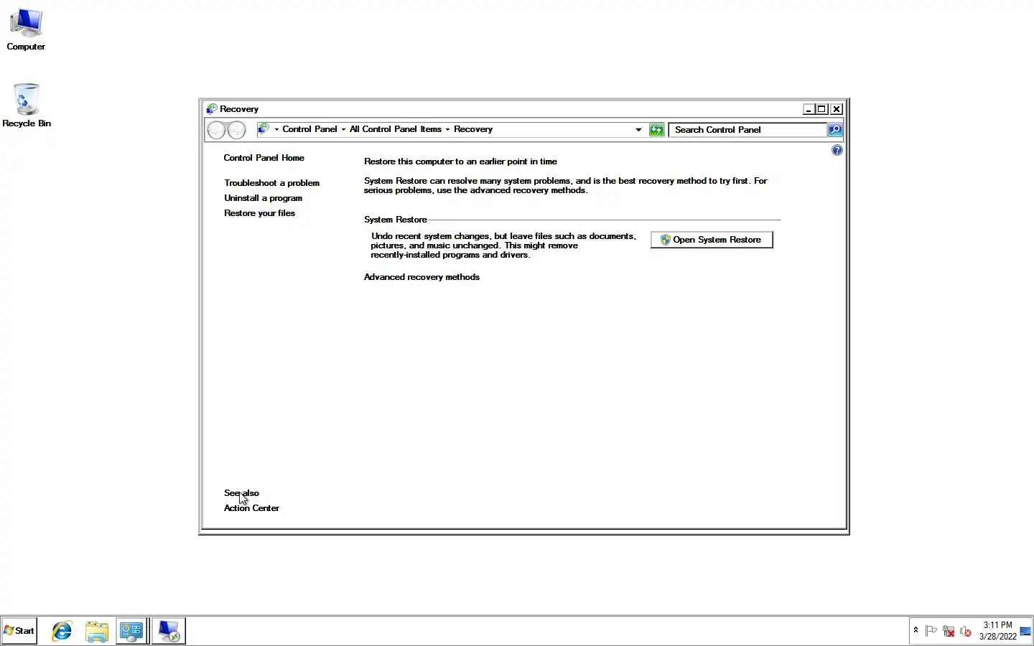Expand the arrow before Control Panel breadcrumb

276,130
